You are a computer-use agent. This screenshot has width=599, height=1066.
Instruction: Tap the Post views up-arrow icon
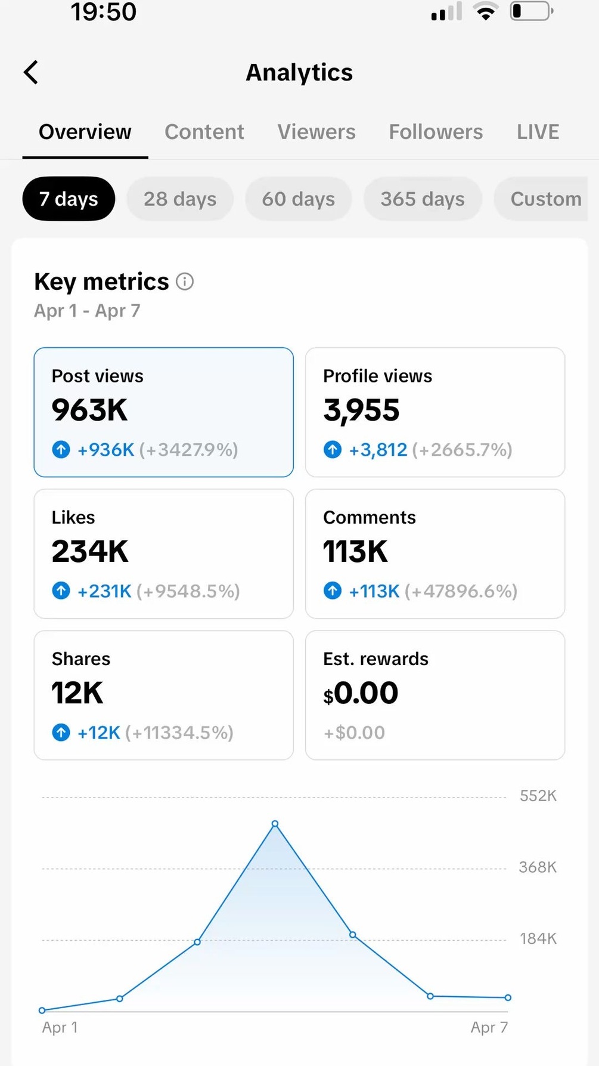(x=61, y=449)
